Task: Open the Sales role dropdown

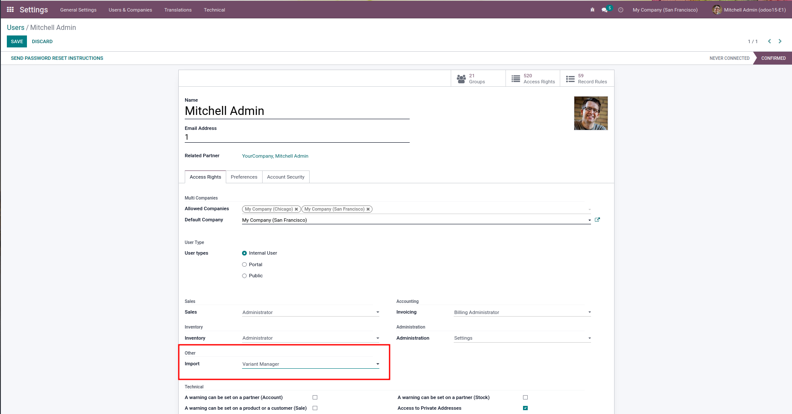Action: pyautogui.click(x=310, y=312)
